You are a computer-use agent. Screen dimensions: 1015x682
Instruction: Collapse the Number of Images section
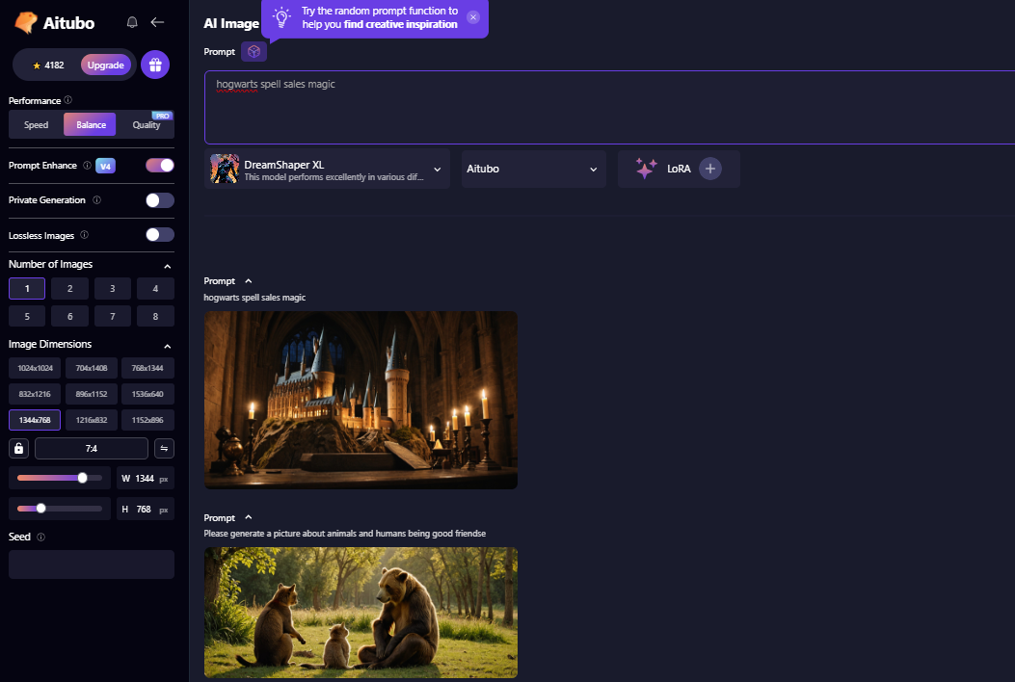point(168,266)
